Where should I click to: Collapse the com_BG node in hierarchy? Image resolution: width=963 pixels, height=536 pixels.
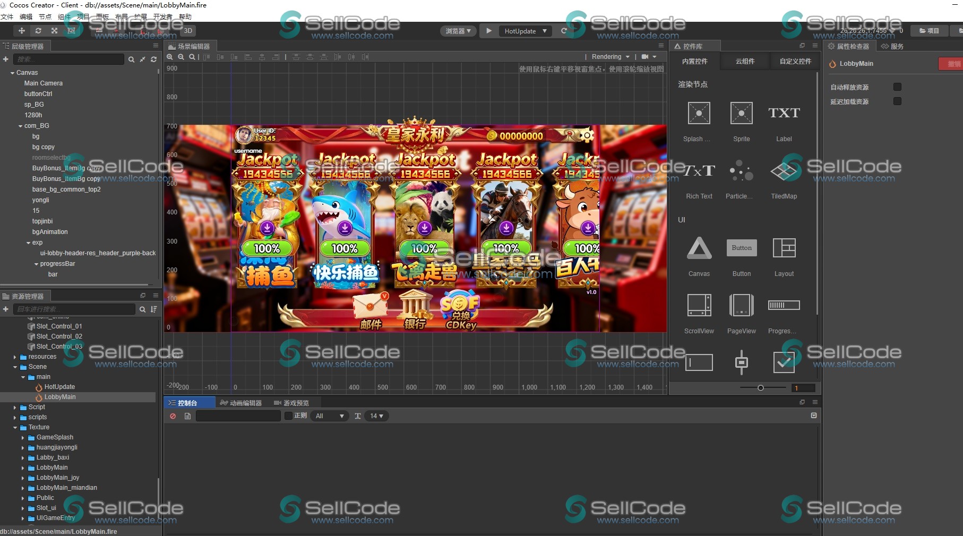pos(20,126)
